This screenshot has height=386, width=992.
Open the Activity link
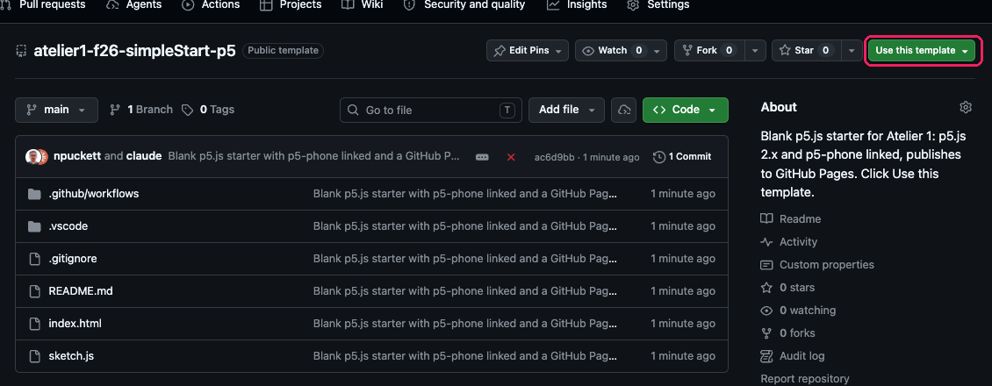coord(789,242)
